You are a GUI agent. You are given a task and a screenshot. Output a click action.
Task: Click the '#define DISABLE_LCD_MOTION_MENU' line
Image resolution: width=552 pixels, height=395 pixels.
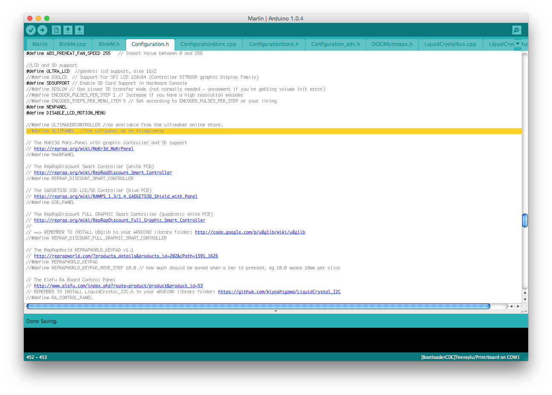click(66, 113)
